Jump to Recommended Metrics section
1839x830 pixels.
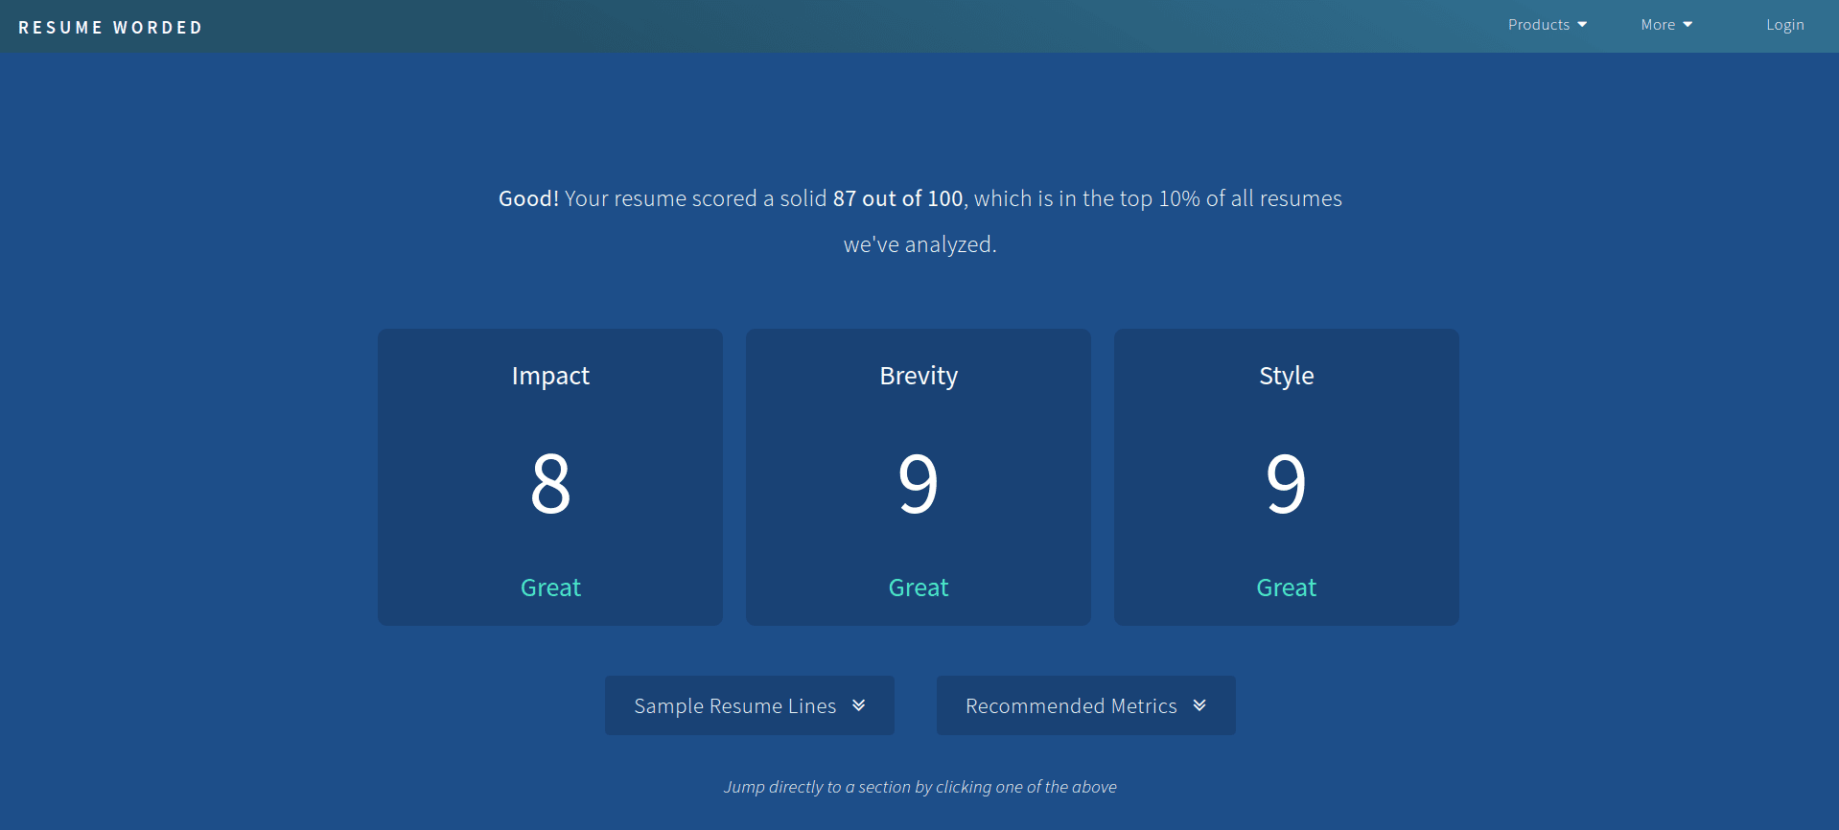coord(1070,706)
